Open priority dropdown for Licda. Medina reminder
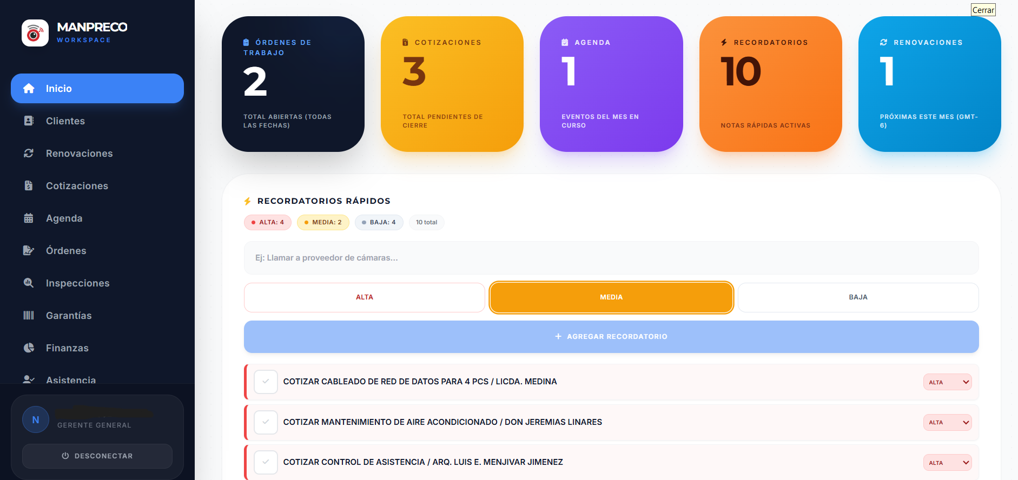 click(947, 382)
